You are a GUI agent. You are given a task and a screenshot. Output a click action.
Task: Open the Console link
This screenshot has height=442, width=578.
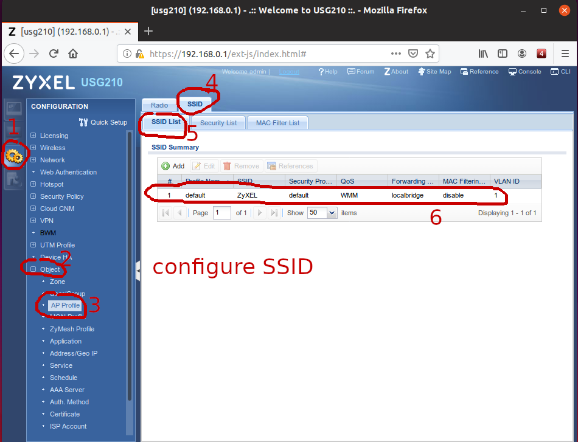[x=524, y=72]
